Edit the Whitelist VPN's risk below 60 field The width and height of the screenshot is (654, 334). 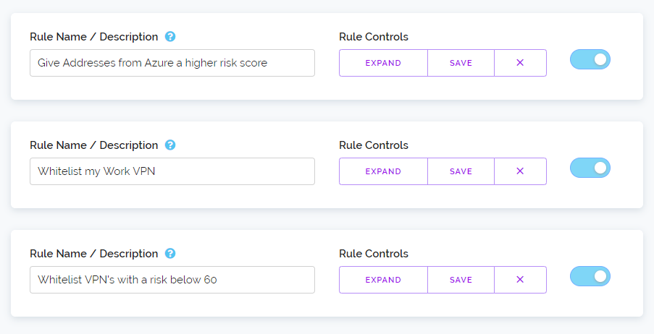tap(172, 280)
